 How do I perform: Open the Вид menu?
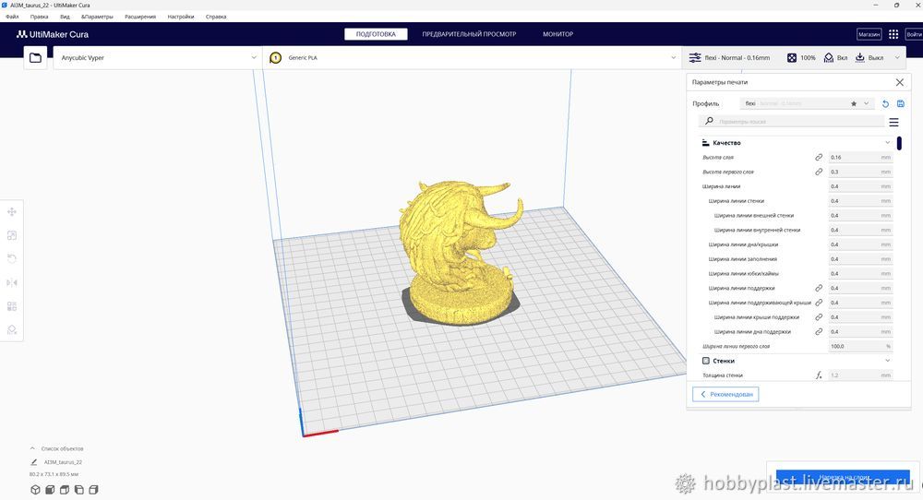coord(65,17)
